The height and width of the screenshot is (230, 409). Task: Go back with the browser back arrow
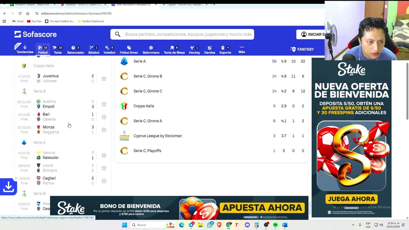[x=4, y=13]
